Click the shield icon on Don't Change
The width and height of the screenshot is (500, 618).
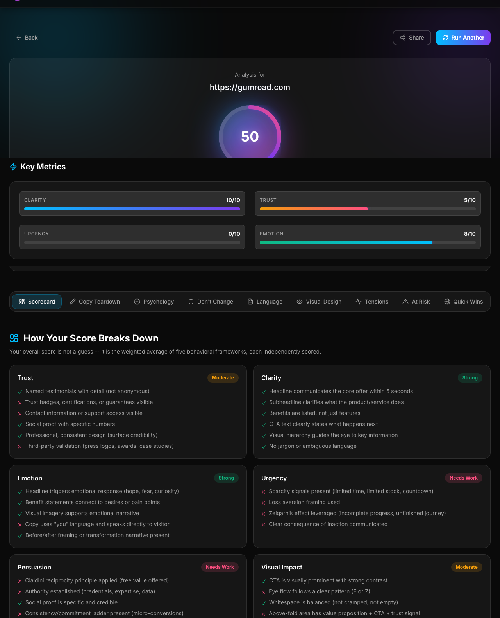[x=191, y=302]
